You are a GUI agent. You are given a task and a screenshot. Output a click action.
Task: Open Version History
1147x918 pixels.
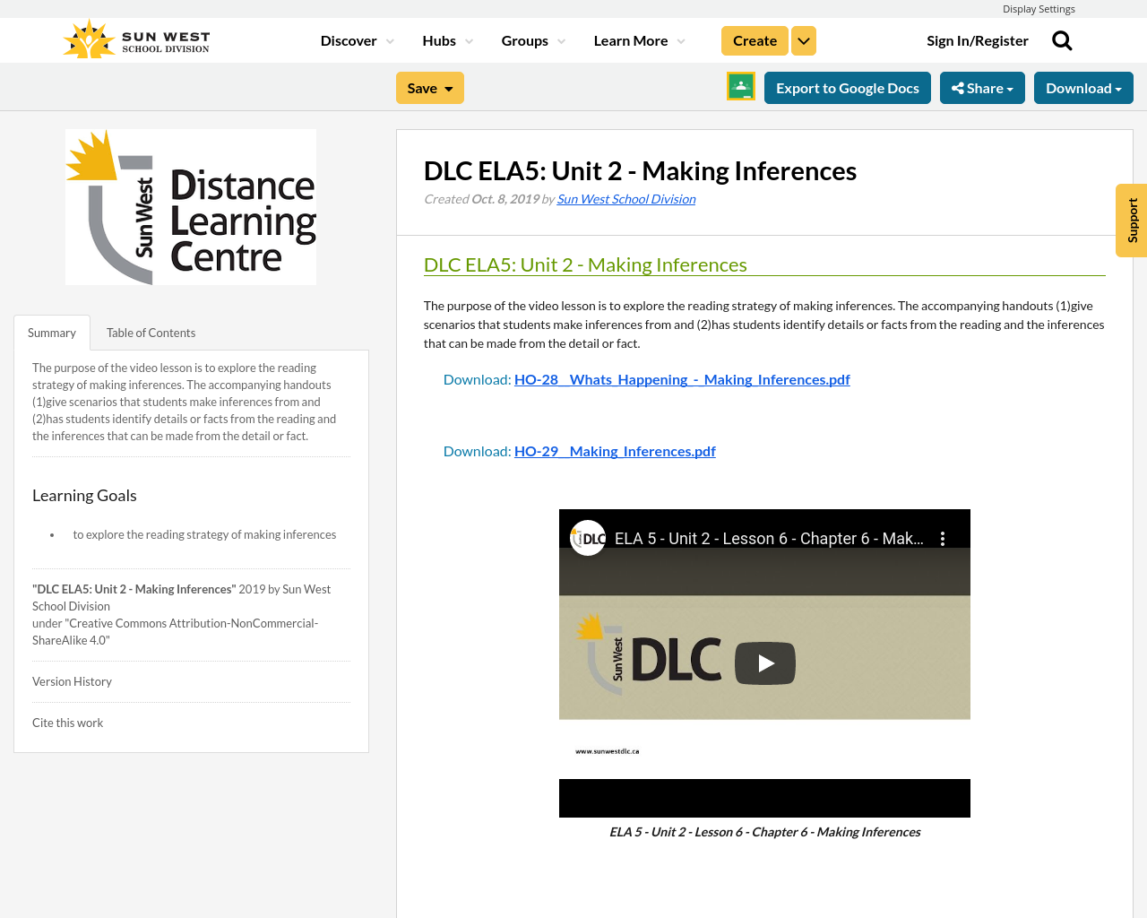(72, 680)
